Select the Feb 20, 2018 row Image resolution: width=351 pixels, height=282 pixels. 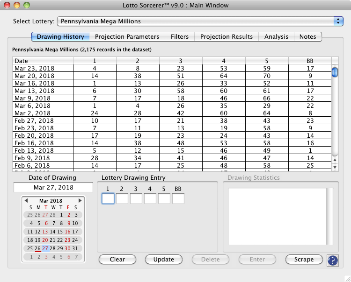[x=172, y=135]
